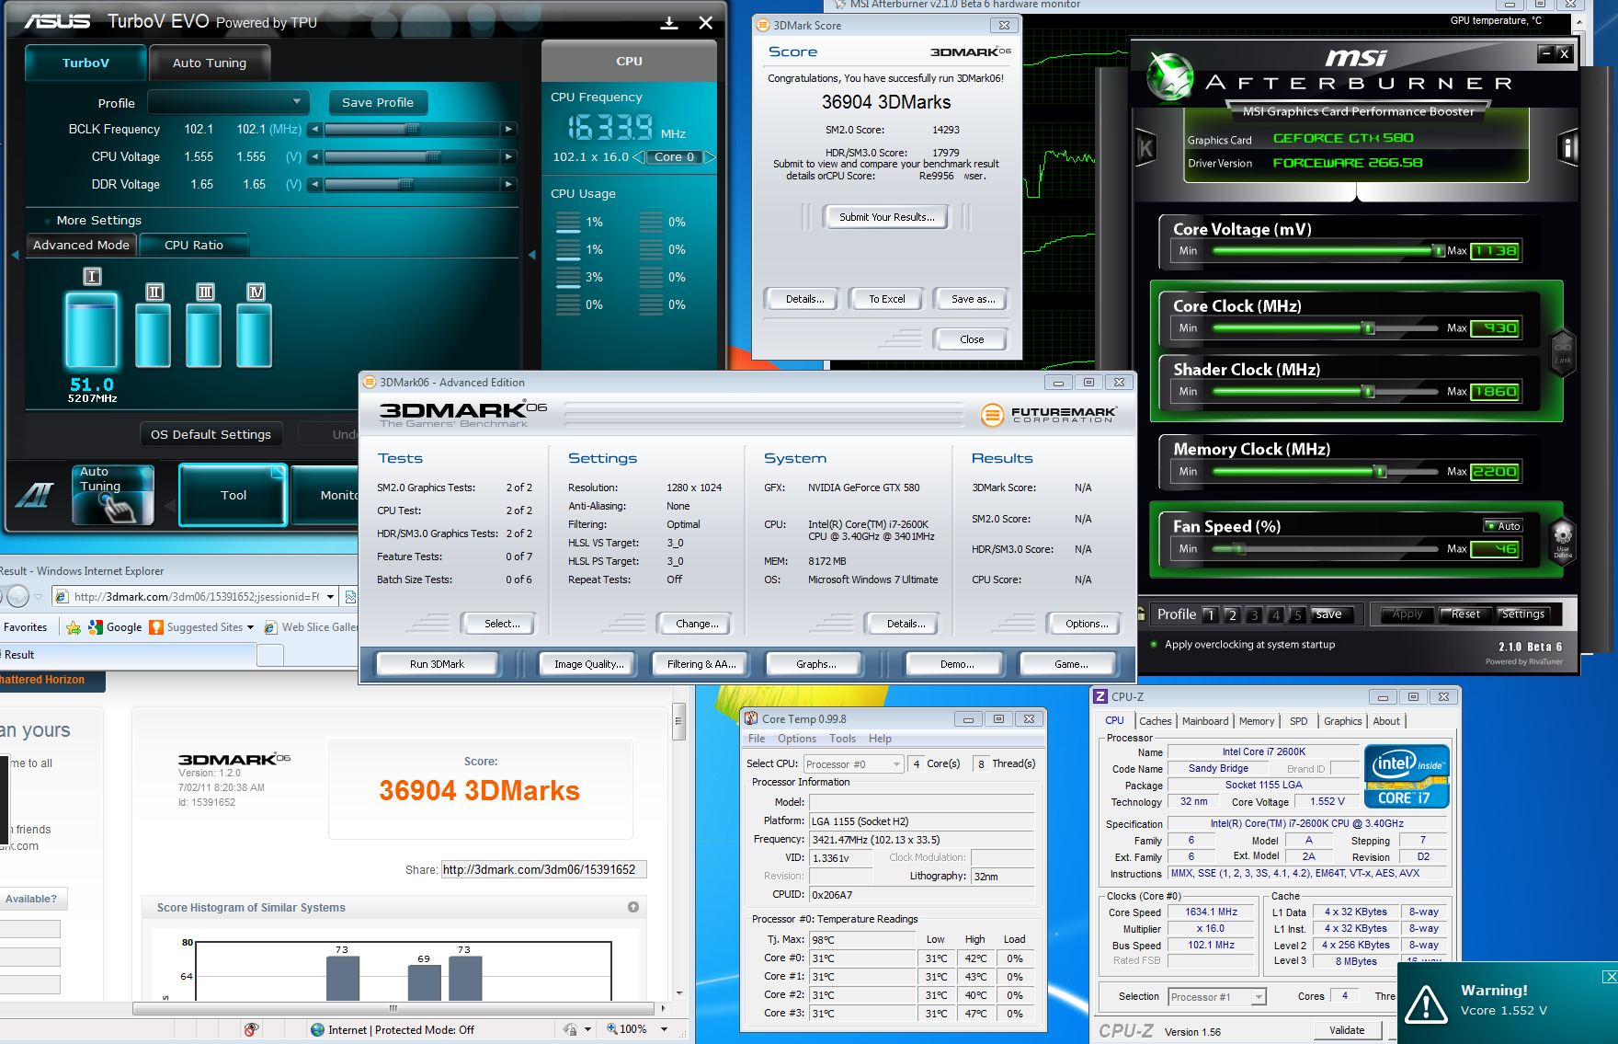This screenshot has height=1044, width=1618.
Task: Click core I indicator icon in TurboV
Action: 92,276
